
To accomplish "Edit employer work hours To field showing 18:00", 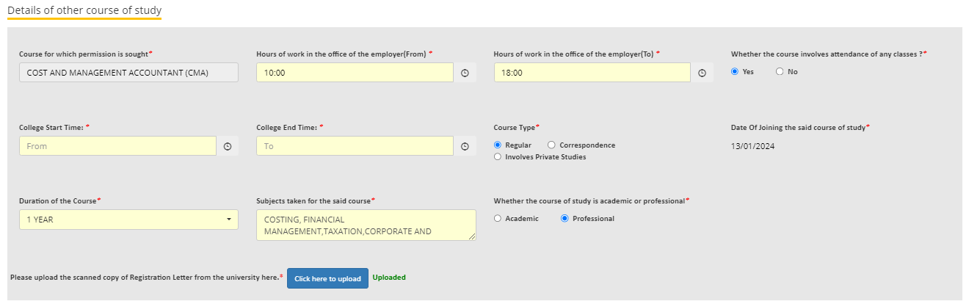I will (592, 73).
